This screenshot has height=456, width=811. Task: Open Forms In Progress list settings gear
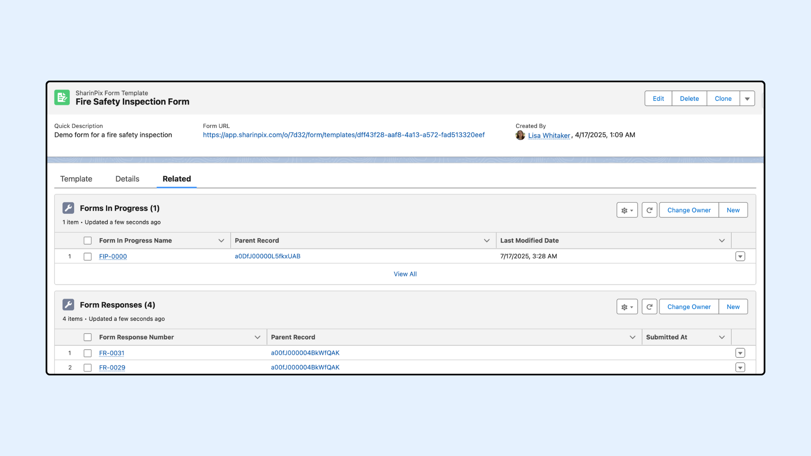click(627, 210)
